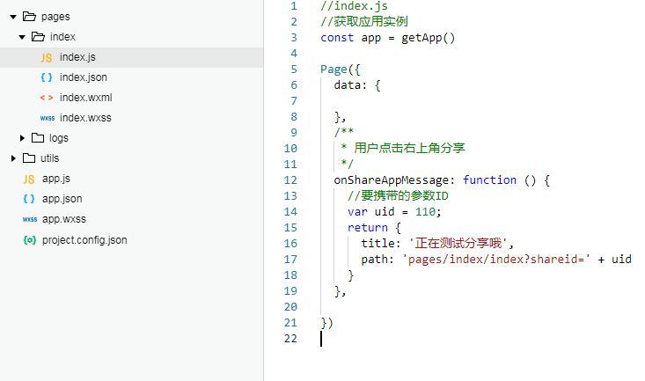Collapse the index folder arrow

pos(22,37)
